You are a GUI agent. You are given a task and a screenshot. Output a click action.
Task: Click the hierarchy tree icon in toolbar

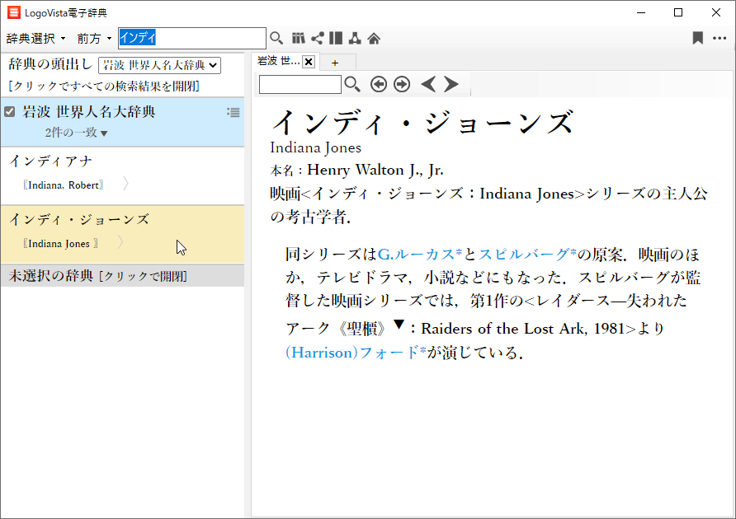click(x=355, y=38)
